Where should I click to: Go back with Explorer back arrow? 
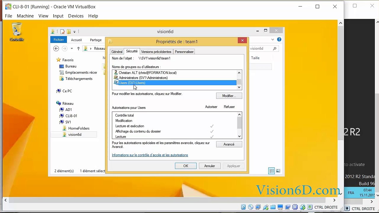[56, 49]
